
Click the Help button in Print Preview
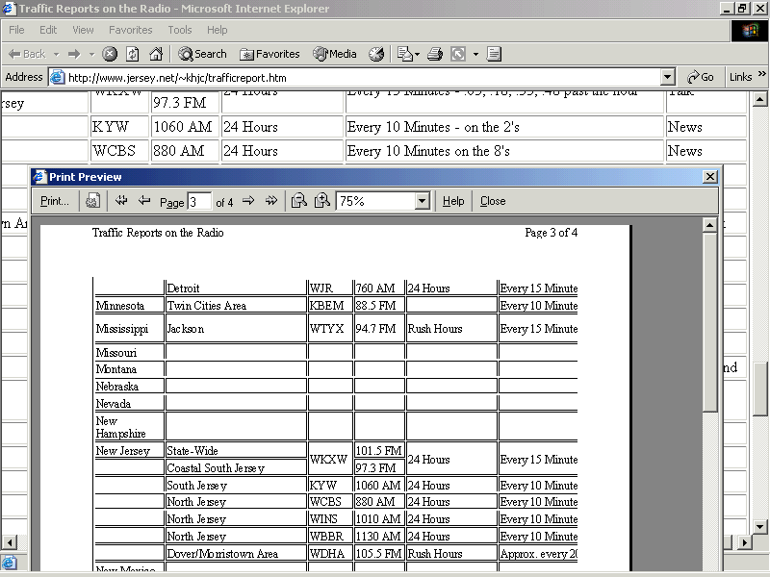click(453, 201)
